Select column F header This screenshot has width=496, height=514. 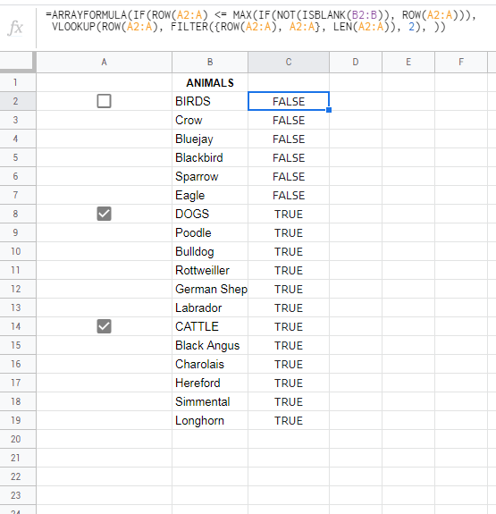[461, 62]
